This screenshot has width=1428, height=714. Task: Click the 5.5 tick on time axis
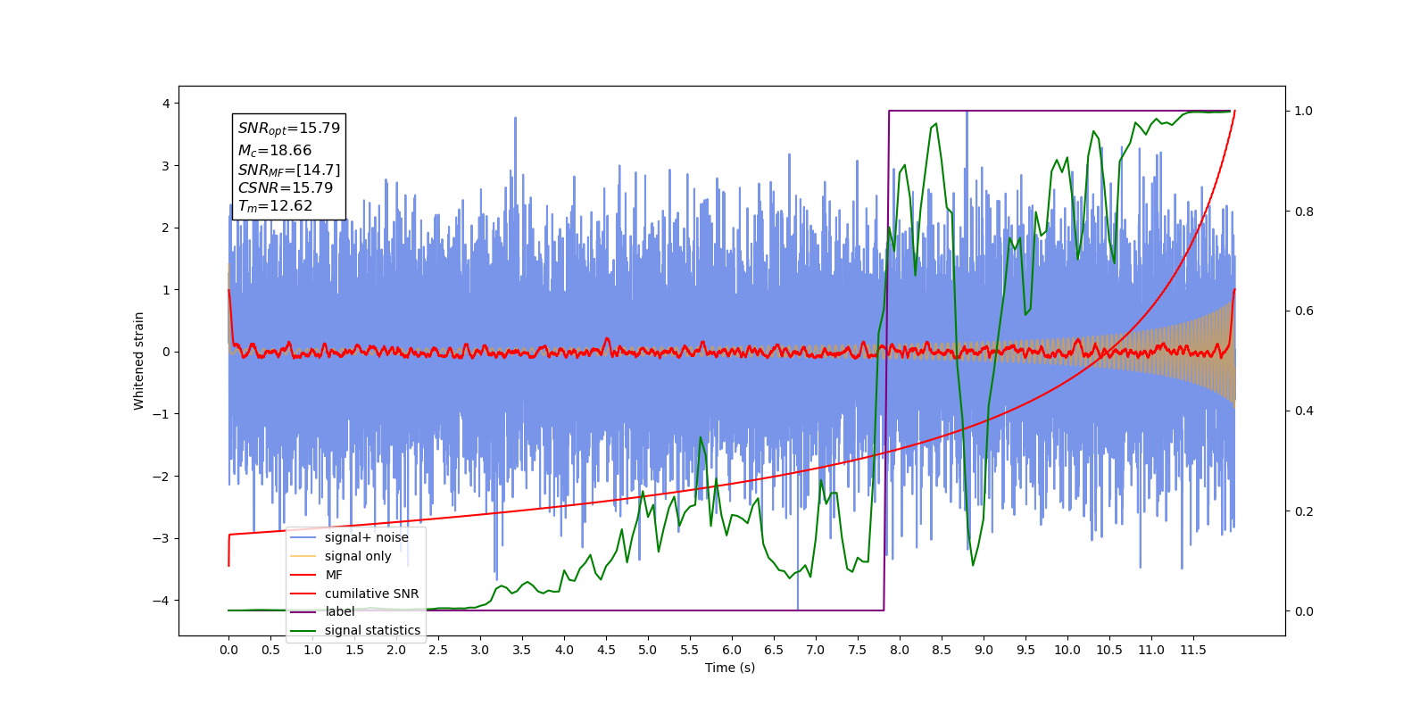[690, 650]
